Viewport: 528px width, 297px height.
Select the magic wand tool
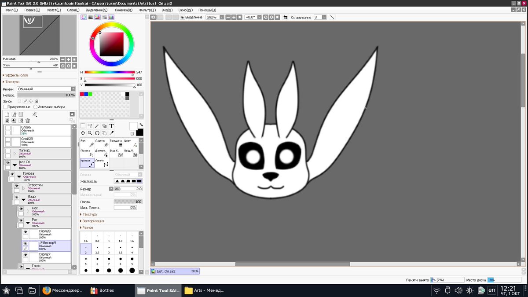click(97, 126)
